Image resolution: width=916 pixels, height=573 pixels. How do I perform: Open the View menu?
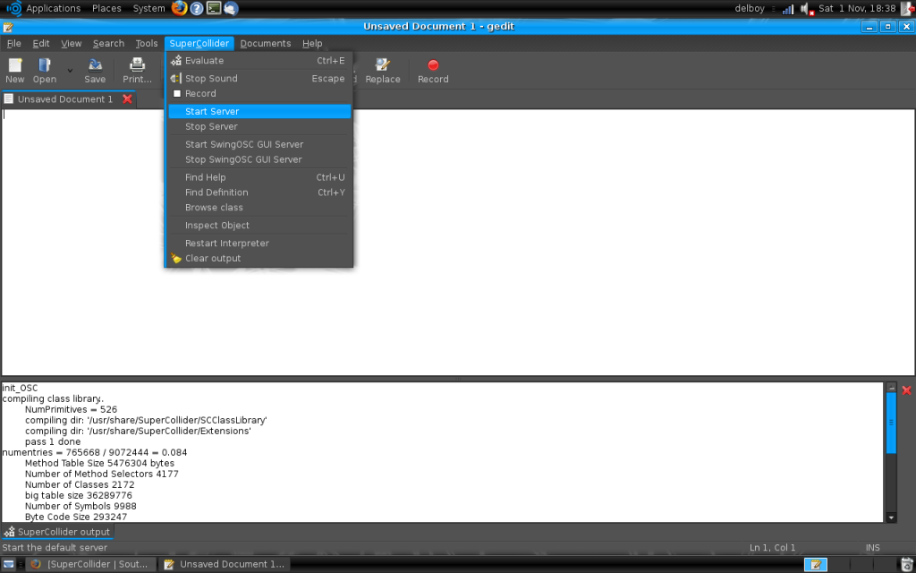pyautogui.click(x=72, y=43)
